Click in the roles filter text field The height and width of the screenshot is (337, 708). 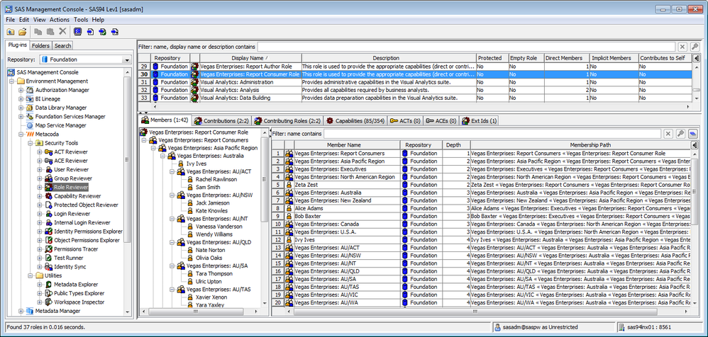click(461, 46)
